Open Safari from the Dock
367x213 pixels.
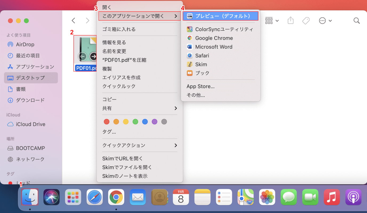(x=95, y=197)
